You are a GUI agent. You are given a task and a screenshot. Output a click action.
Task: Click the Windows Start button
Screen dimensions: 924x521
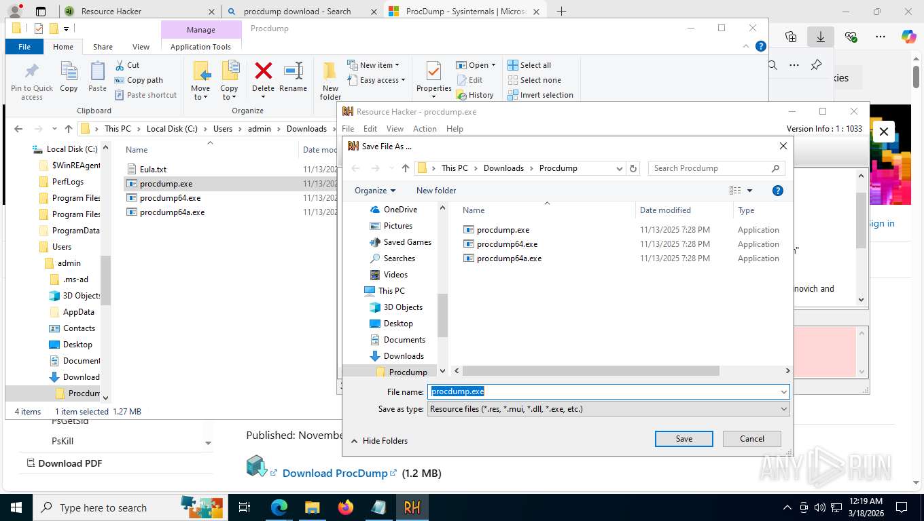[16, 507]
